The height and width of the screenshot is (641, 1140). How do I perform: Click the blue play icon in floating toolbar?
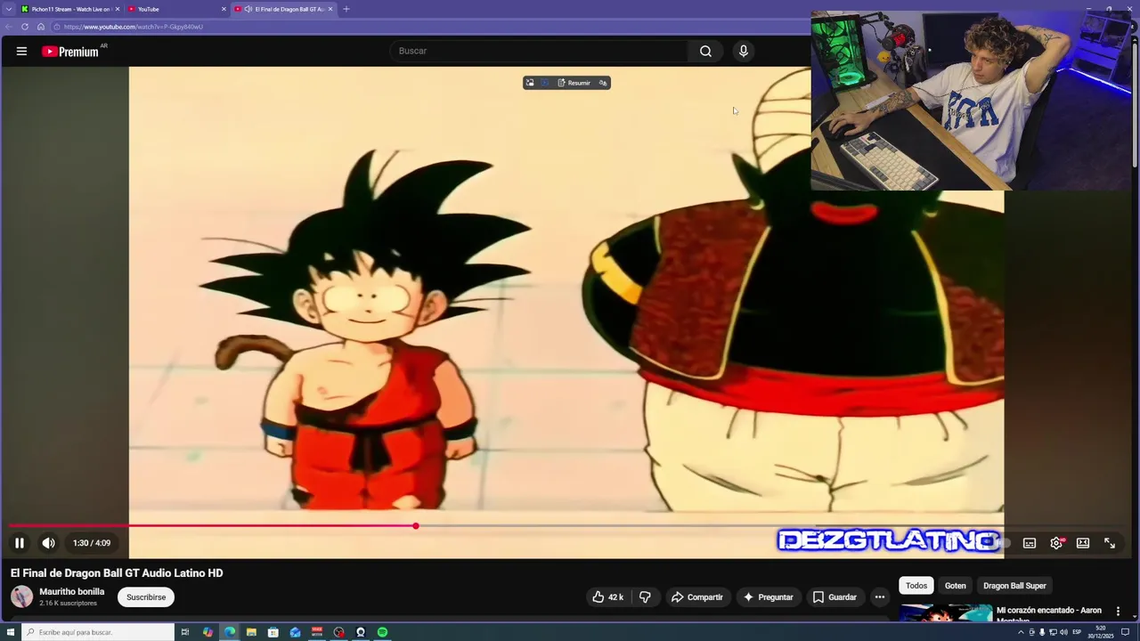coord(544,83)
